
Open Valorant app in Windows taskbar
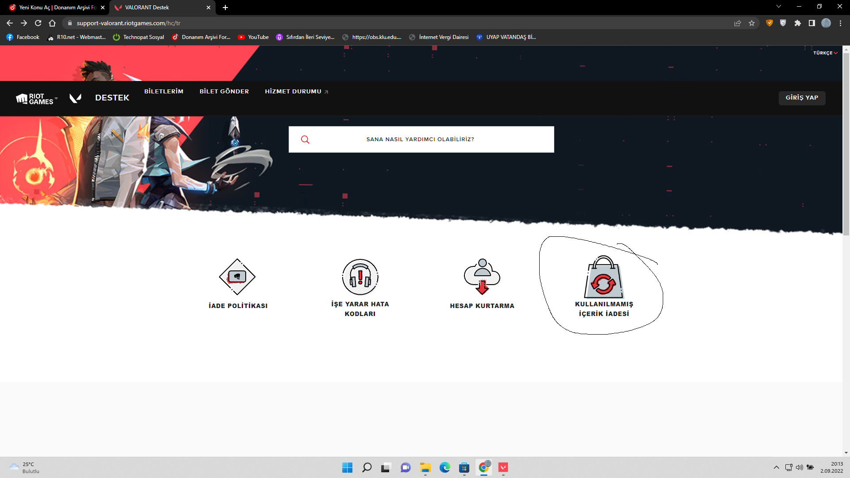click(503, 467)
